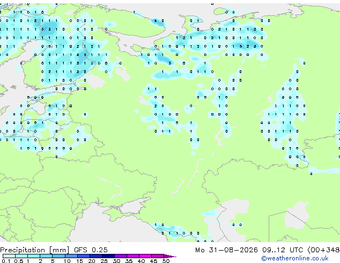340x263 pixels.
Task: Click the legend arrow tip above 50 mm
Action: click(170, 256)
